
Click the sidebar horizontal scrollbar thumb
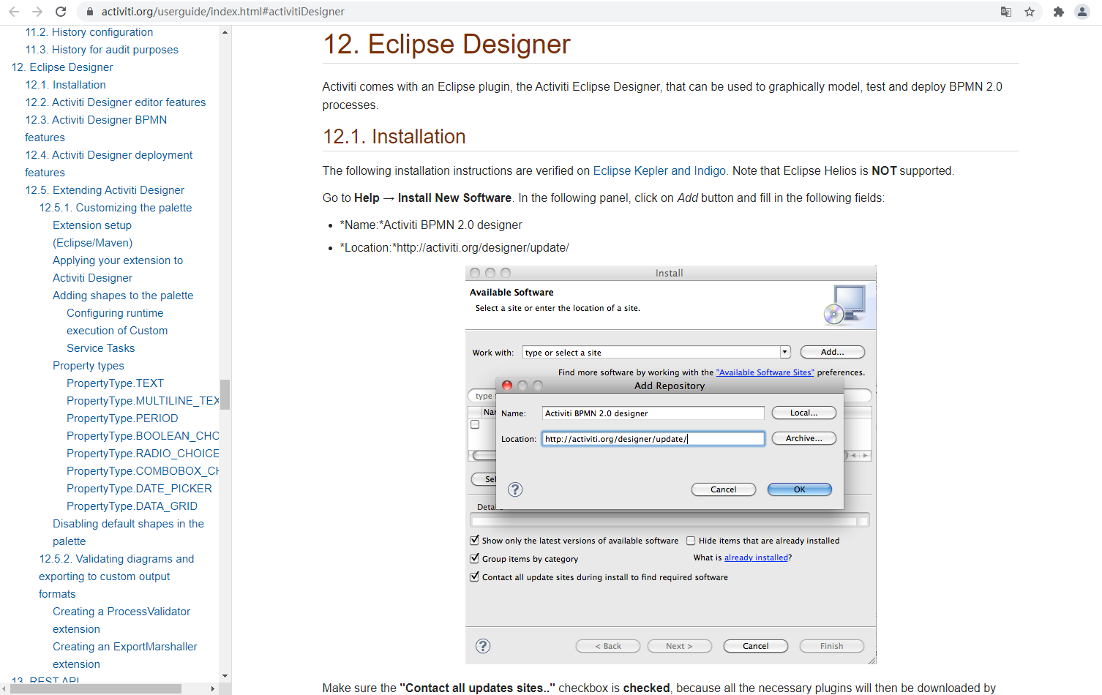click(96, 688)
